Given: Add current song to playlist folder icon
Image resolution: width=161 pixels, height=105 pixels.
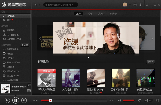Looking at the screenshot, I should click(x=29, y=90).
